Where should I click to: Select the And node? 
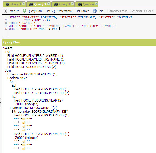pyautogui.click(x=13, y=82)
